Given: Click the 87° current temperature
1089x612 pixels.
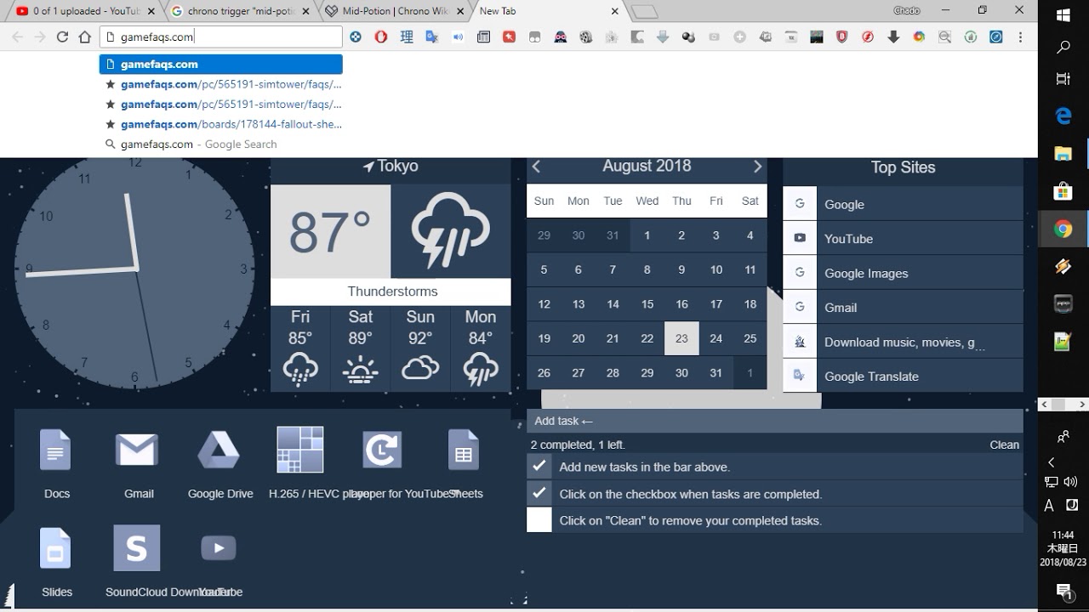Looking at the screenshot, I should (330, 232).
